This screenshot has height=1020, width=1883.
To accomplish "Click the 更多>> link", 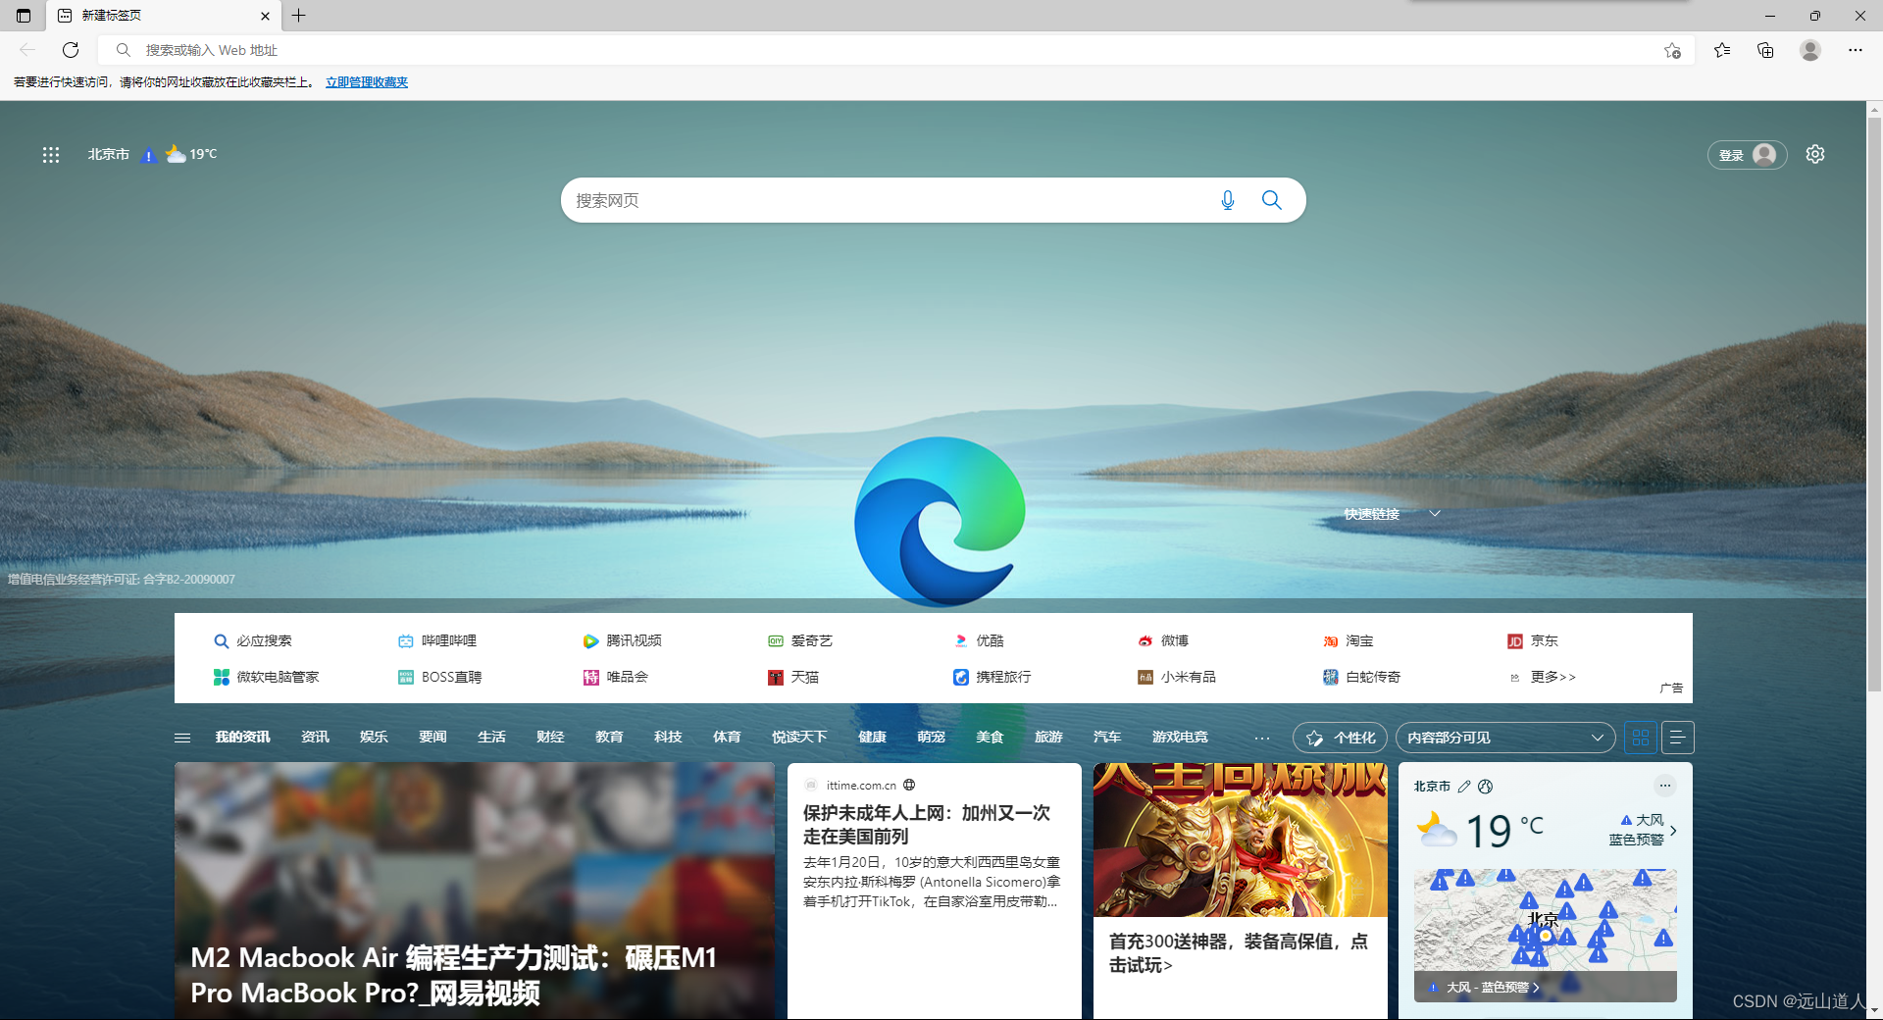I will [1552, 677].
